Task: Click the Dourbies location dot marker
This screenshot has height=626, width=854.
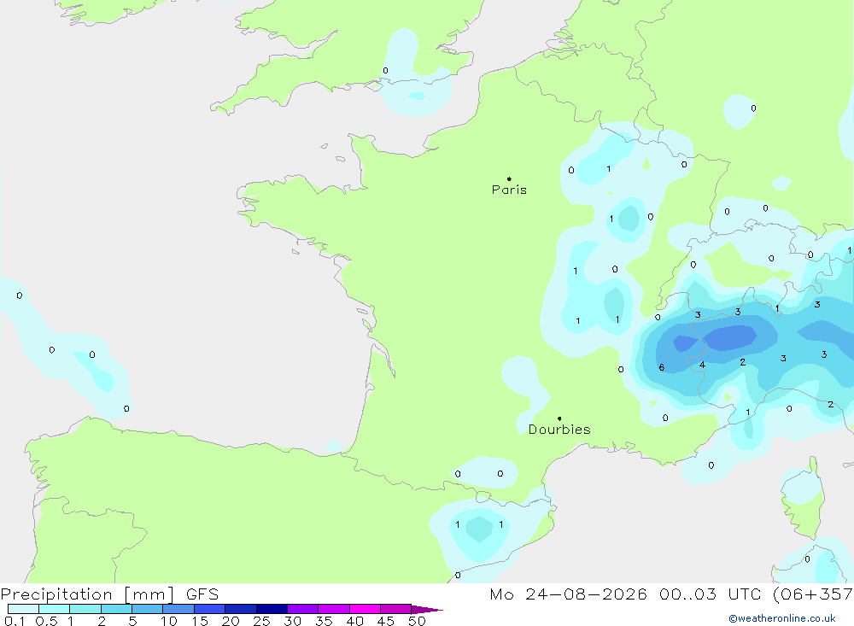Action: tap(559, 418)
